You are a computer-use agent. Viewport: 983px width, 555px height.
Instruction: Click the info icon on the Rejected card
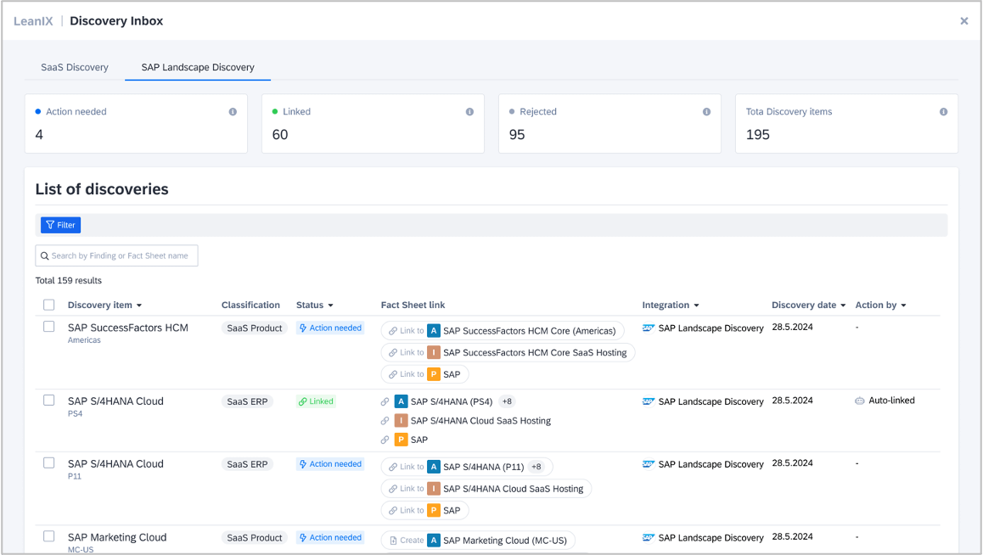point(706,111)
